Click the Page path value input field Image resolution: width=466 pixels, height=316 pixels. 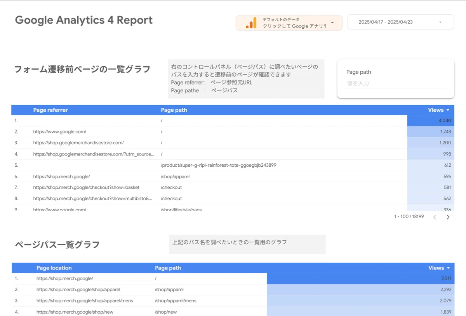(395, 83)
